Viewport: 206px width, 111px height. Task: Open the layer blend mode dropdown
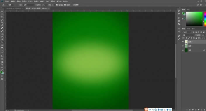[188, 35]
